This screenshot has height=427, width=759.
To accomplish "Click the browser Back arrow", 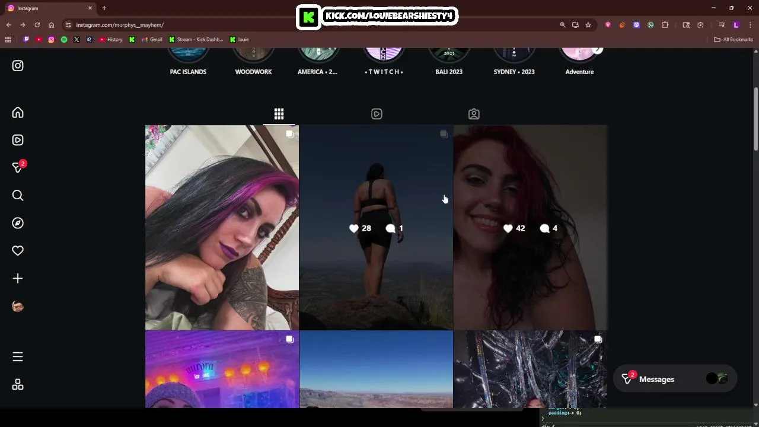I will 8,25.
